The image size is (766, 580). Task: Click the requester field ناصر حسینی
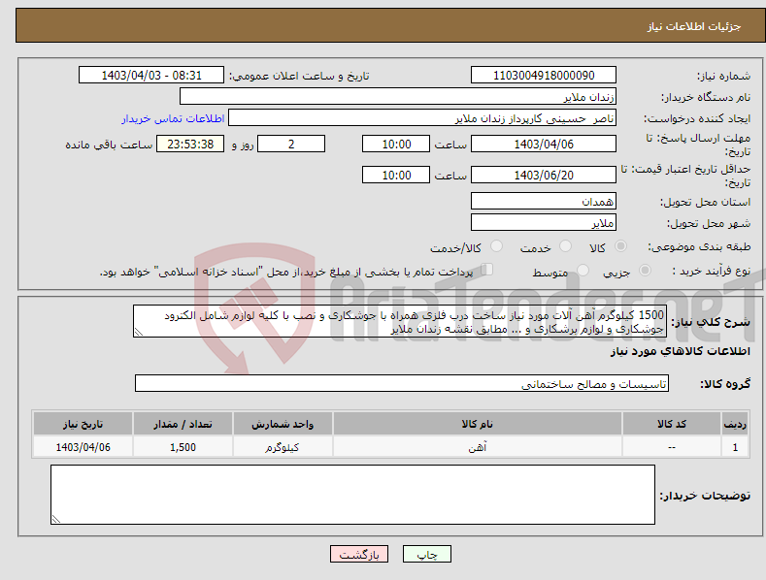tap(422, 118)
